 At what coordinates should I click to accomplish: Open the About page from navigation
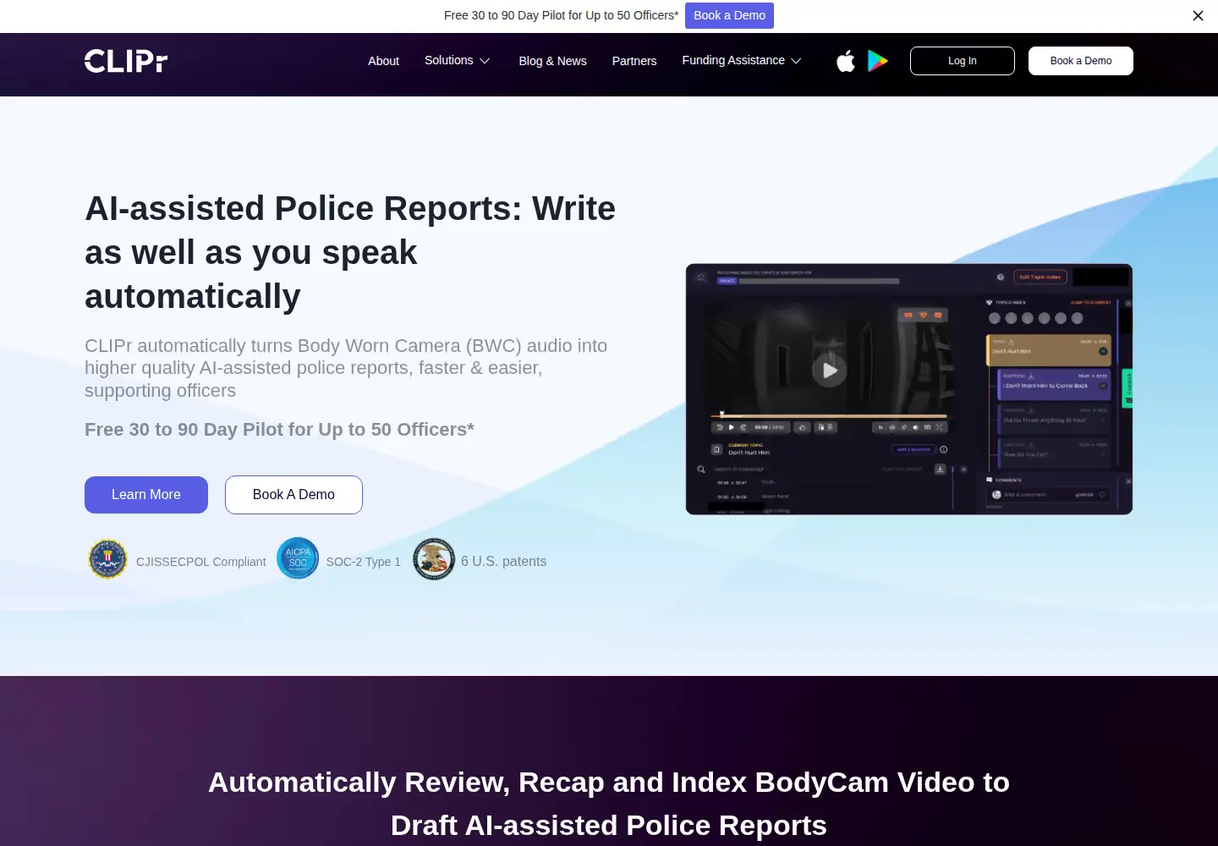(x=383, y=61)
